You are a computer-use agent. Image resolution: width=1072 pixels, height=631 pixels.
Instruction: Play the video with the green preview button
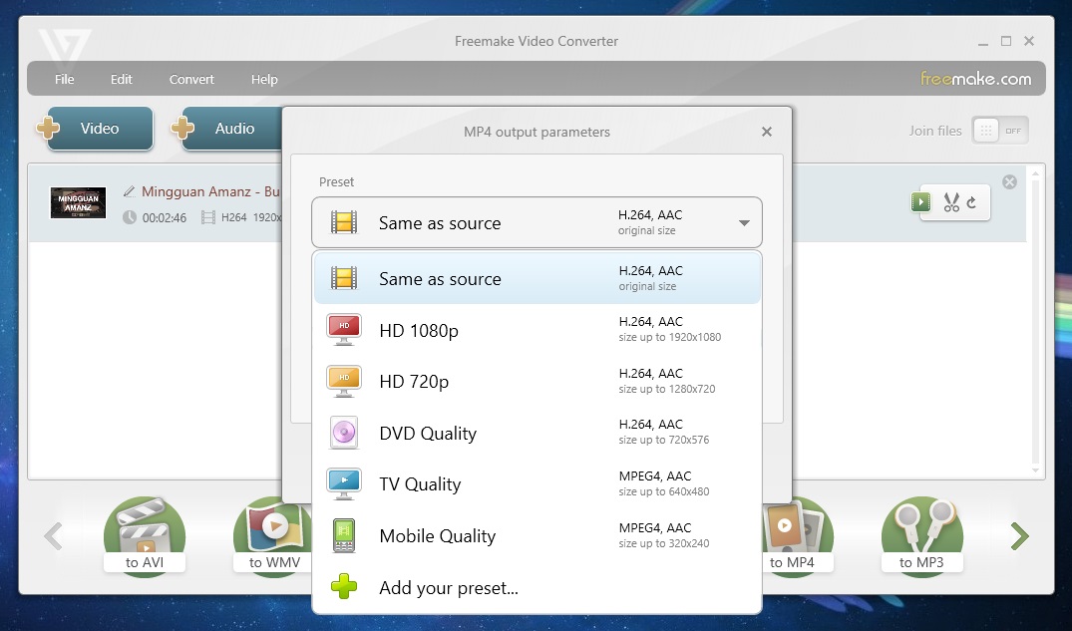pyautogui.click(x=920, y=201)
